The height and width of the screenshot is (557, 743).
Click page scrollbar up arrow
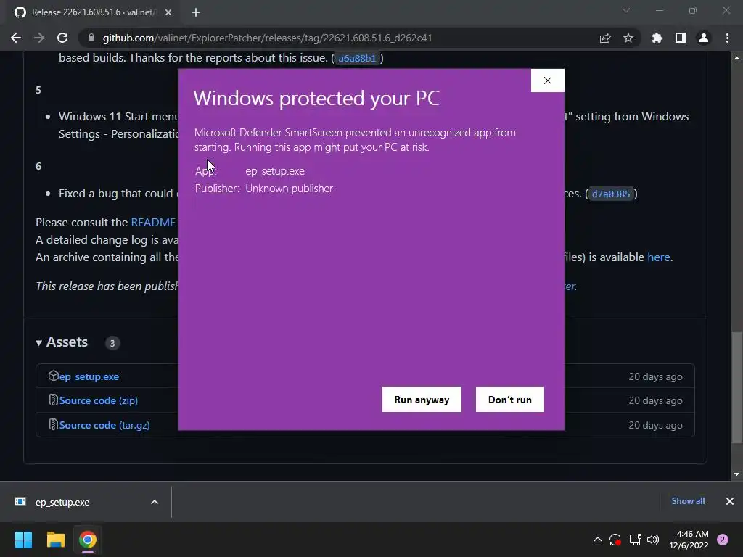click(x=736, y=58)
